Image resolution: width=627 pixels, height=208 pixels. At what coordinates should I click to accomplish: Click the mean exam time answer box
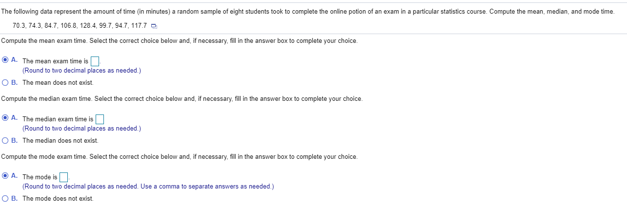(x=95, y=61)
